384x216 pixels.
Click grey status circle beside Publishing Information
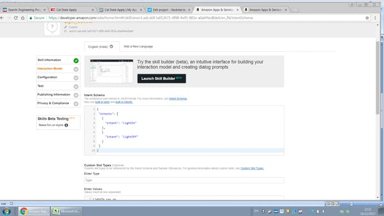click(76, 95)
